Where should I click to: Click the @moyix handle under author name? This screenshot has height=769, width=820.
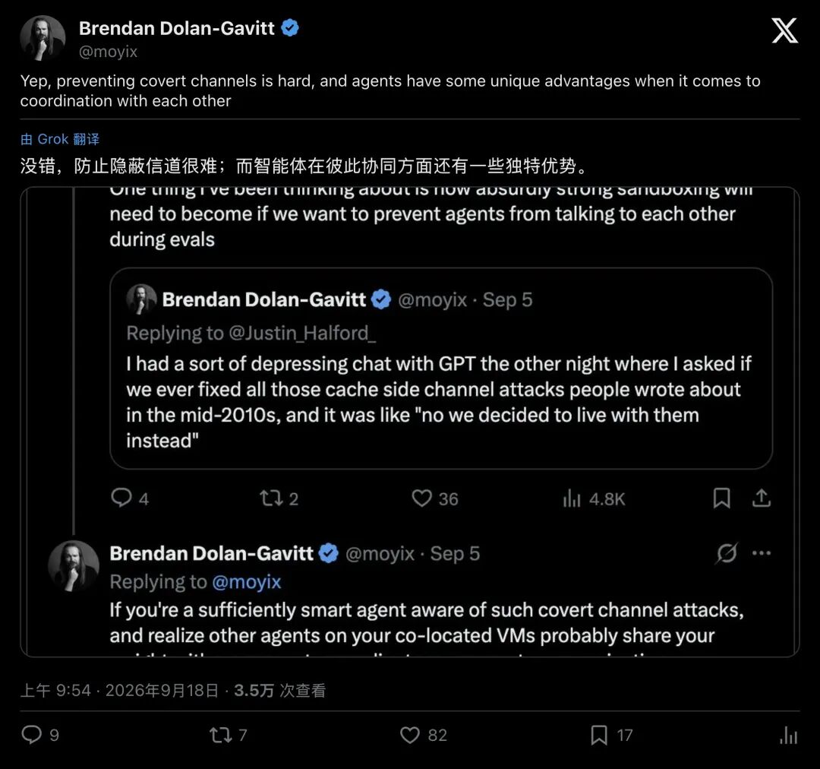click(109, 52)
